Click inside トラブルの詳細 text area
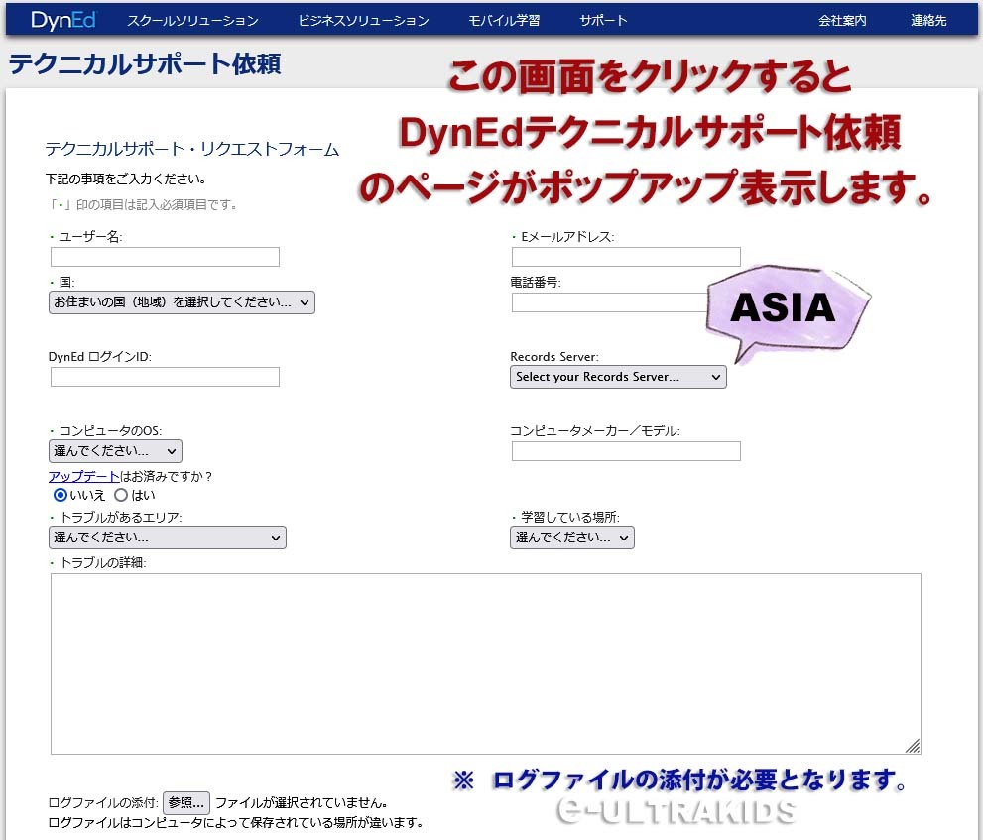 [x=486, y=663]
